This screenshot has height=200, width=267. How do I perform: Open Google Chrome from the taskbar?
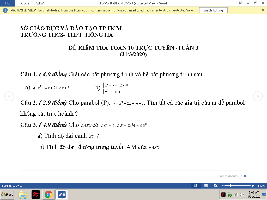click(x=48, y=195)
